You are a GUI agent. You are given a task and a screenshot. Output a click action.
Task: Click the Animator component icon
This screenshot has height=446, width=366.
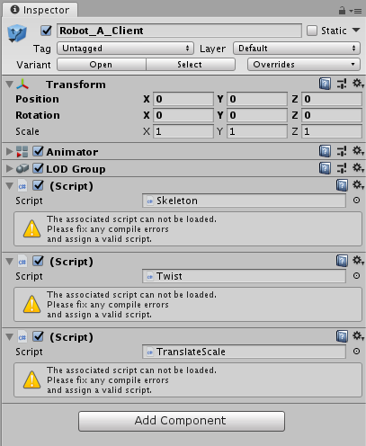pyautogui.click(x=22, y=152)
